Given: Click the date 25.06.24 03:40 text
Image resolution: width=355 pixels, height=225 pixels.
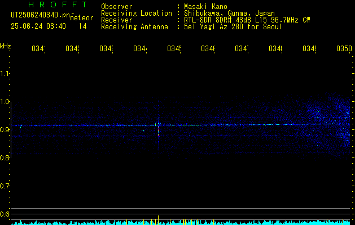Looking at the screenshot, I should (x=38, y=26).
